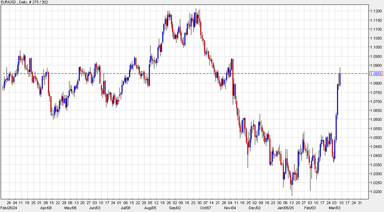Image resolution: width=384 pixels, height=212 pixels.
Task: Click the 1.0950 price axis label
Action: pos(376,56)
